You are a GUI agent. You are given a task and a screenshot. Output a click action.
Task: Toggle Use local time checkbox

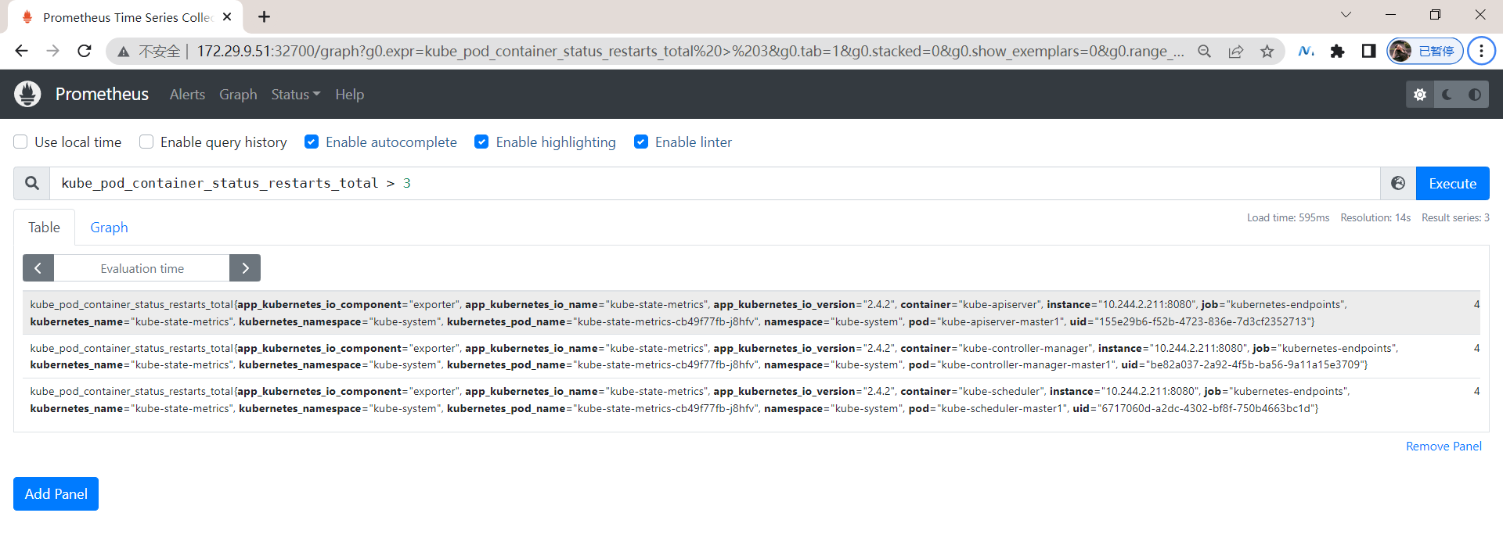21,142
